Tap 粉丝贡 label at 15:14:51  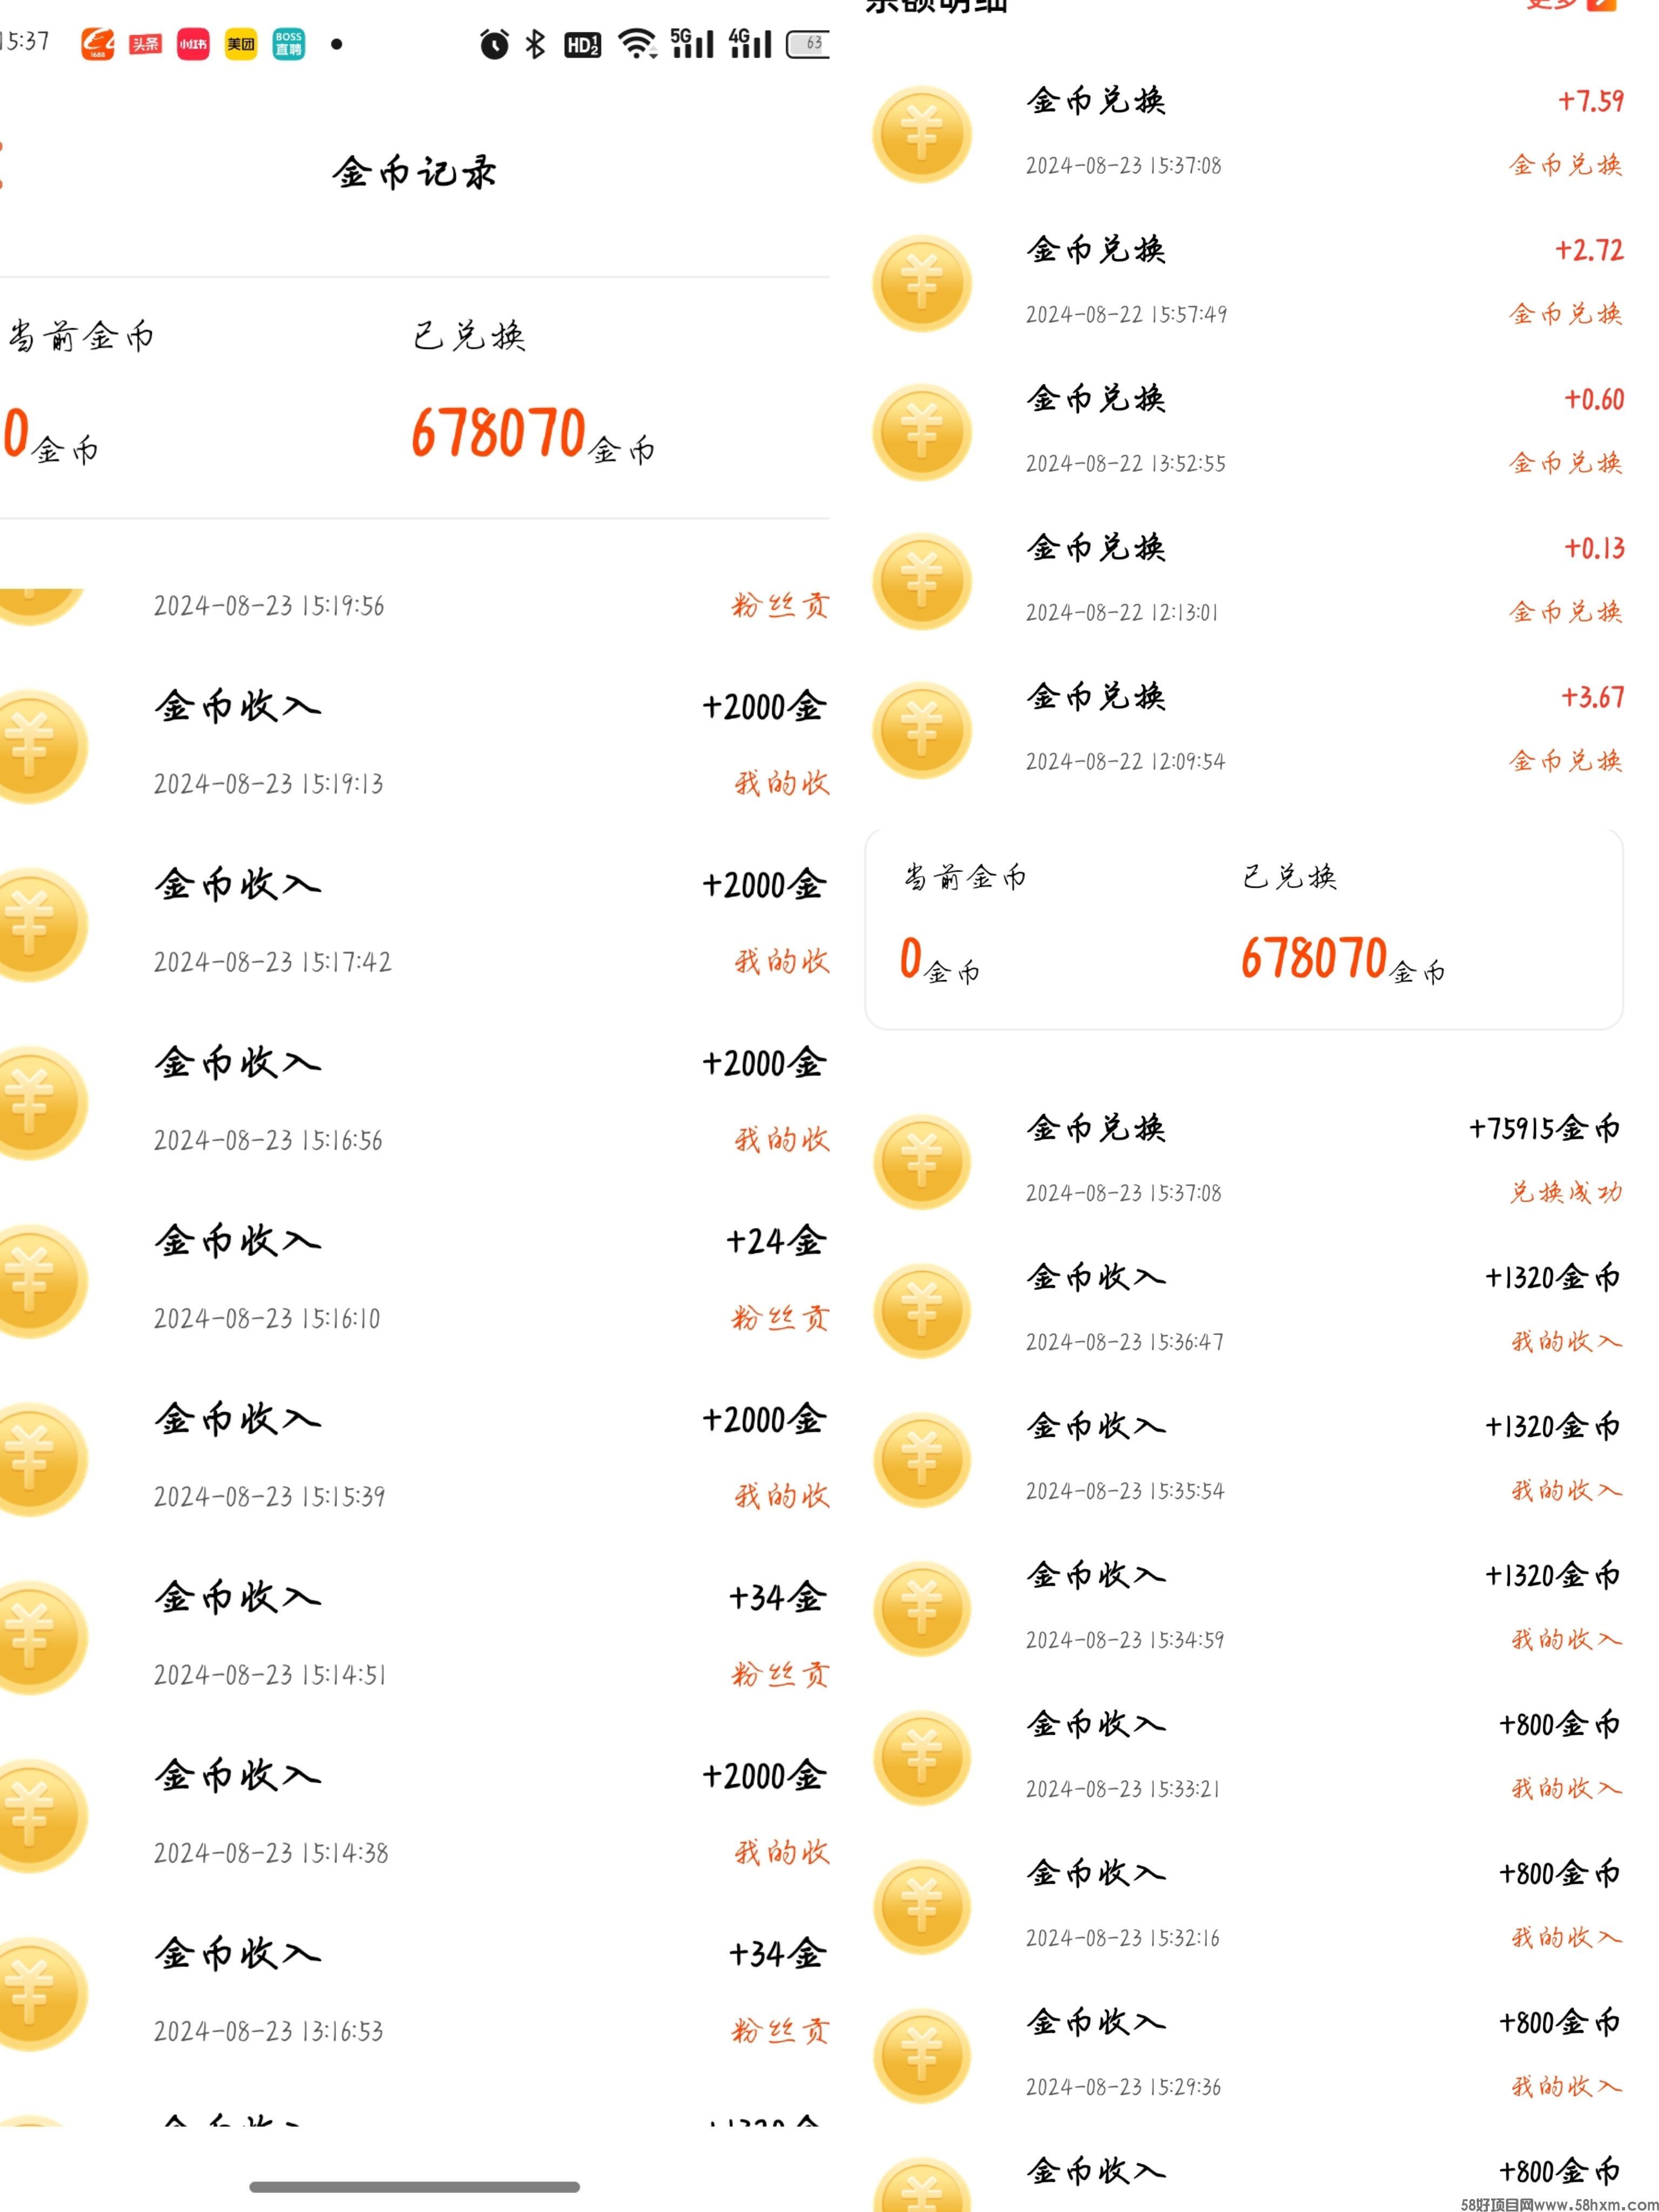tap(780, 1675)
